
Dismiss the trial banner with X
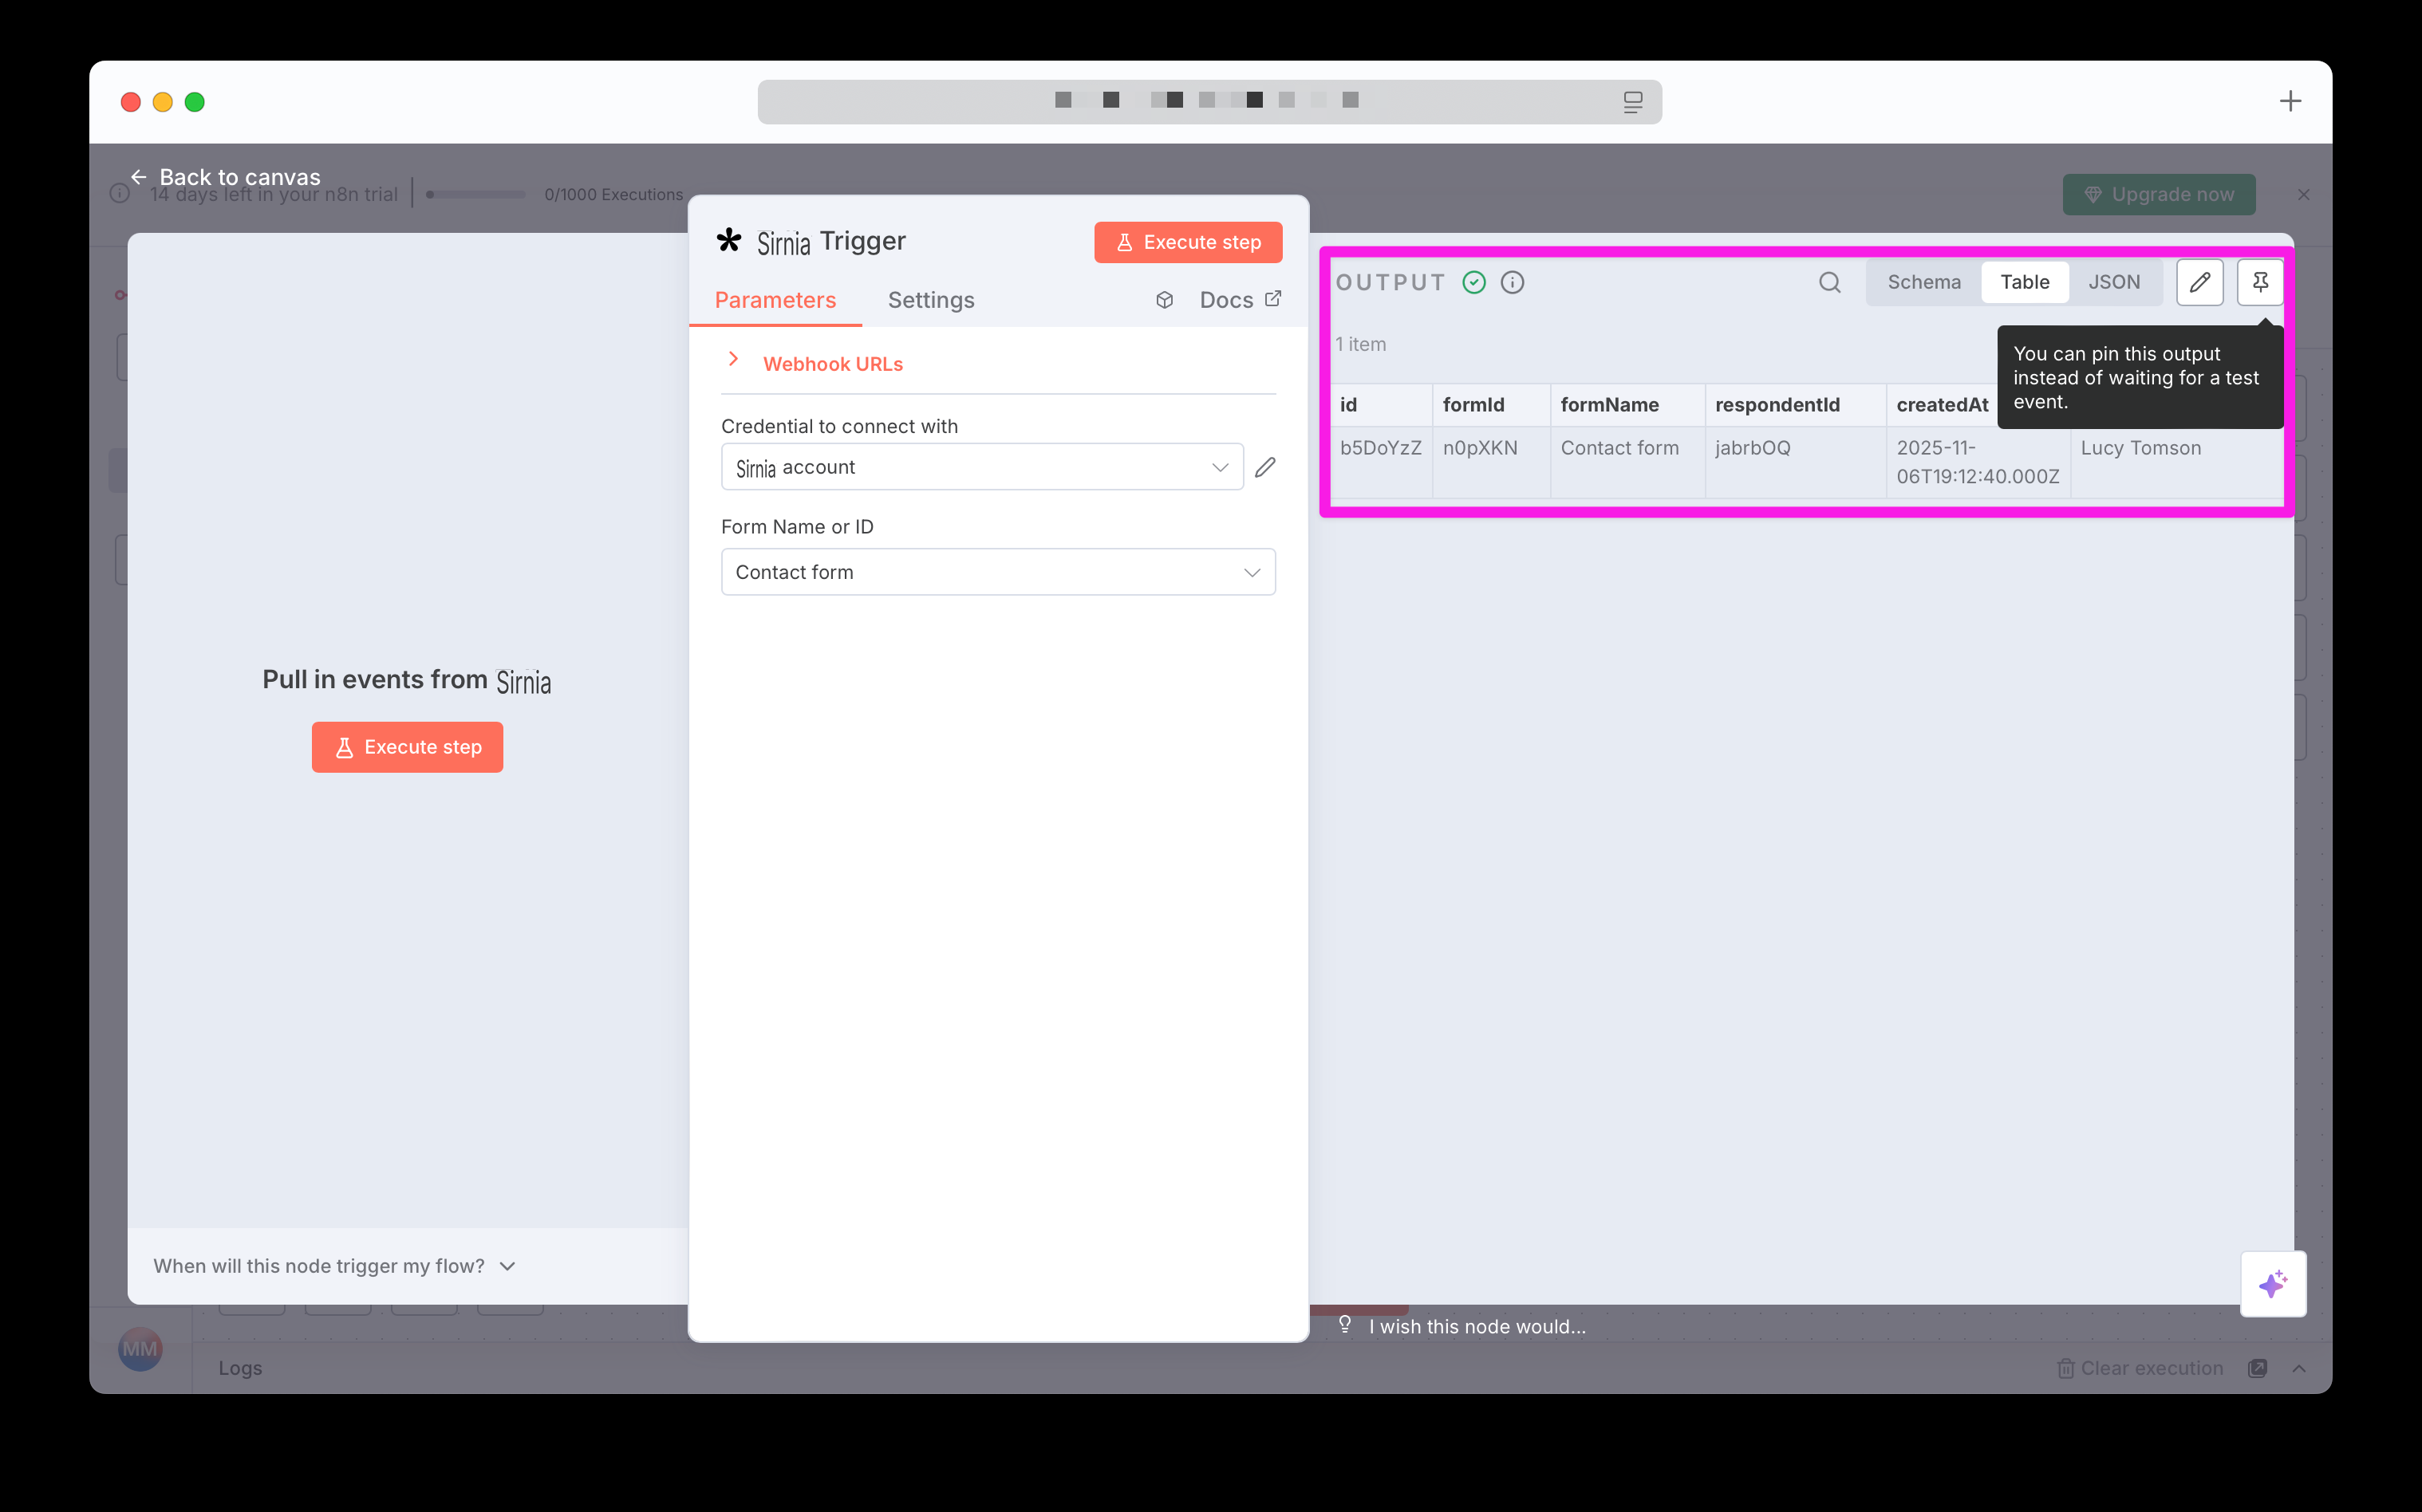pyautogui.click(x=2303, y=195)
